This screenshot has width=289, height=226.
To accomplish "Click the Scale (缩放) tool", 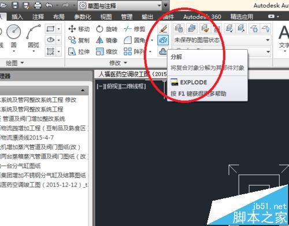I will 107,51.
